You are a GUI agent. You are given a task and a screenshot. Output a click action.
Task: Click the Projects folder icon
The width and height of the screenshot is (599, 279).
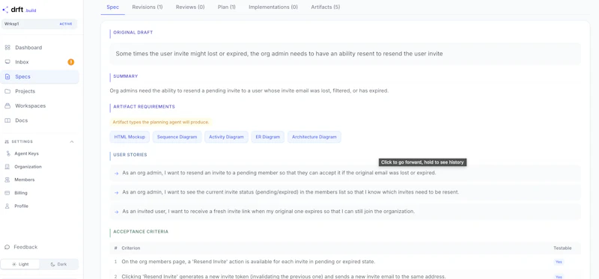[7, 91]
